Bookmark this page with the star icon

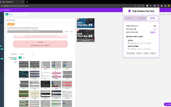click(143, 6)
